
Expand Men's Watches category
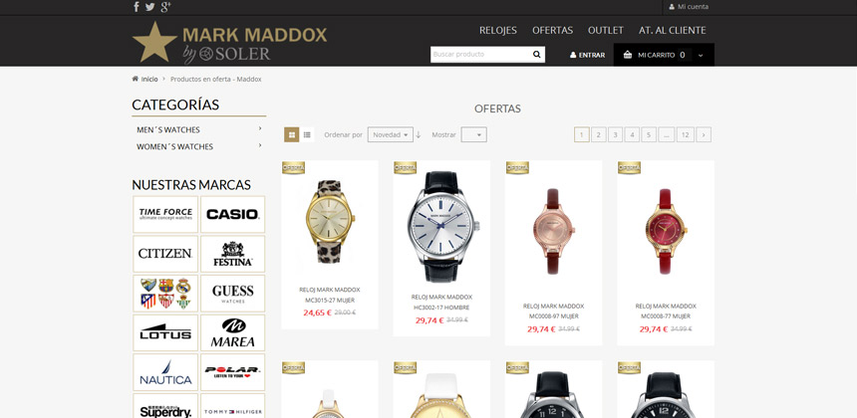point(198,129)
